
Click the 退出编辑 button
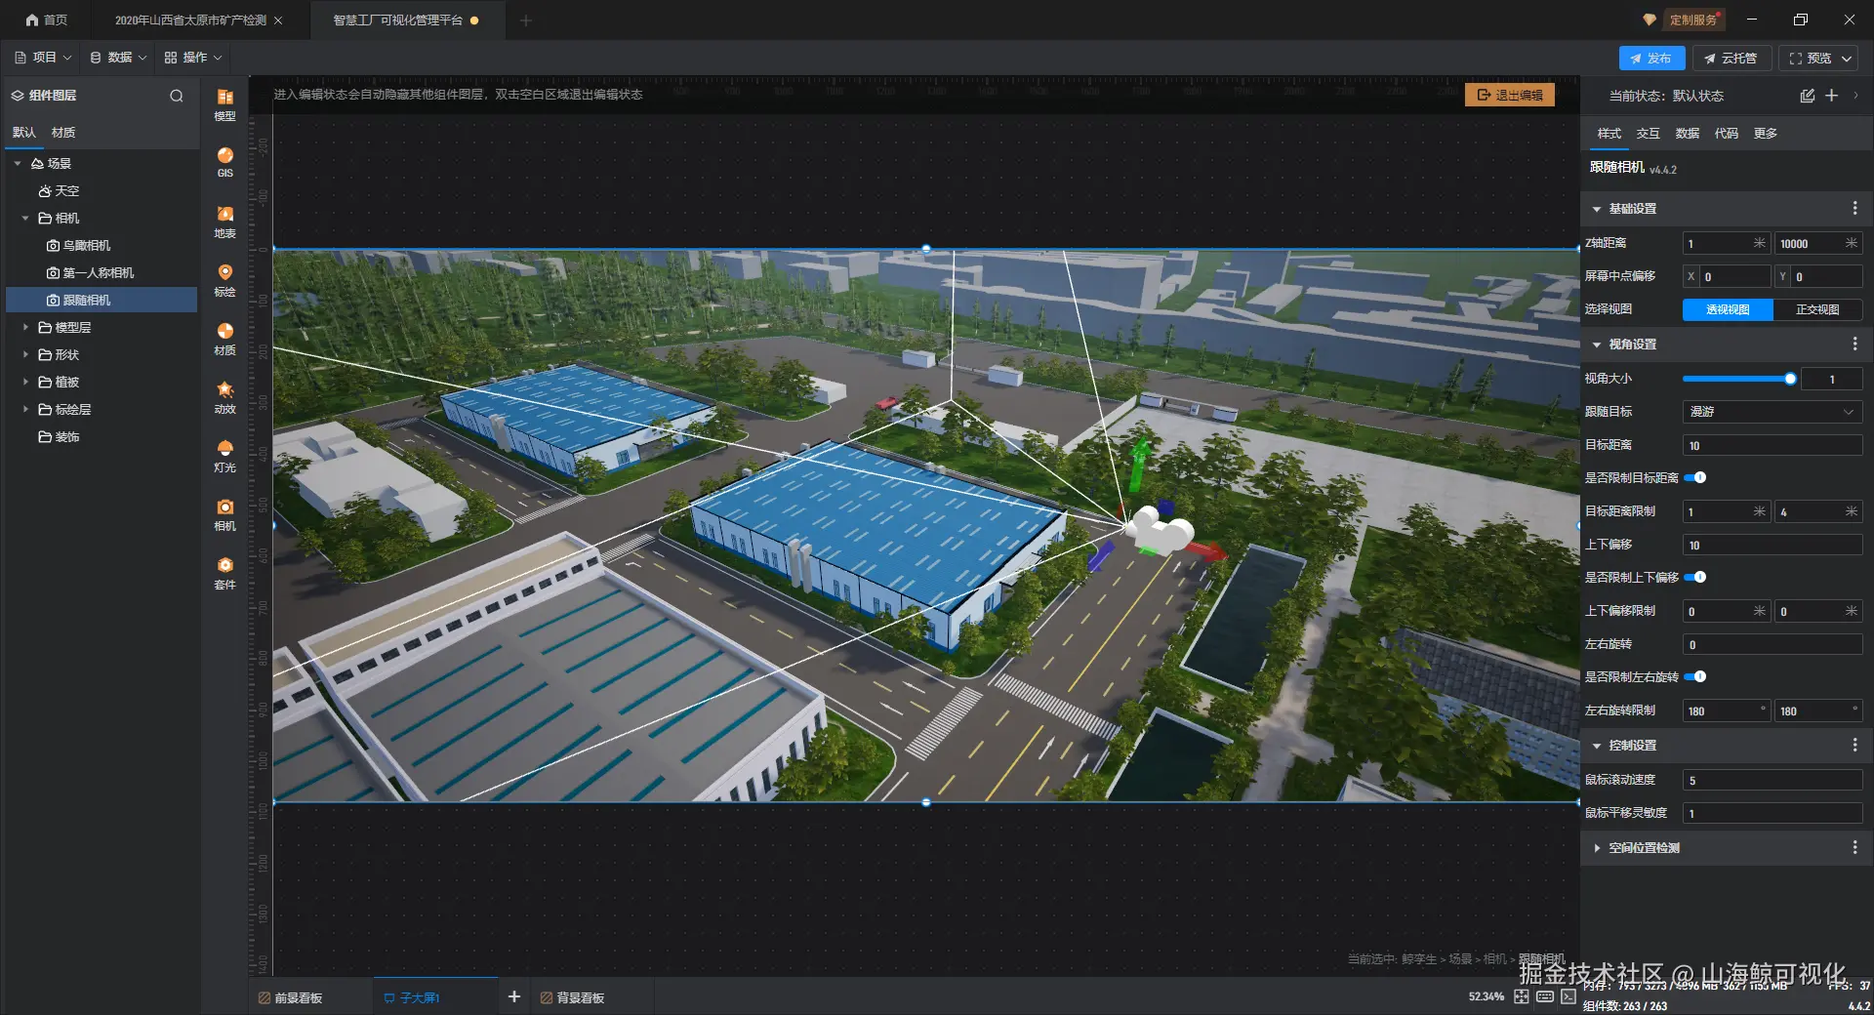[x=1509, y=95]
